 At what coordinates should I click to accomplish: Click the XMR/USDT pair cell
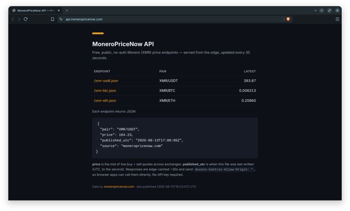click(168, 81)
